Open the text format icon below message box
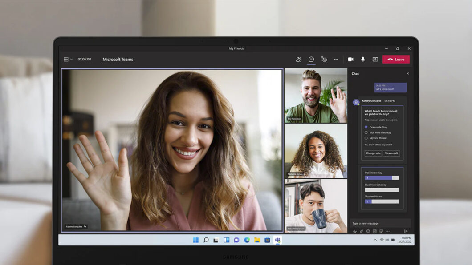 coord(354,231)
